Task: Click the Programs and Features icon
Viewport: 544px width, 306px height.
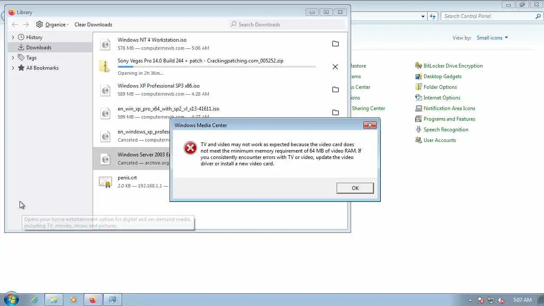Action: (x=419, y=119)
